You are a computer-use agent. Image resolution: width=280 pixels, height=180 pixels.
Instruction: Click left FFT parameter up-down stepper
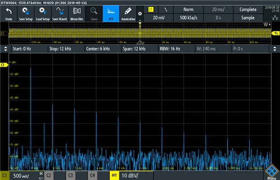pyautogui.click(x=5, y=49)
